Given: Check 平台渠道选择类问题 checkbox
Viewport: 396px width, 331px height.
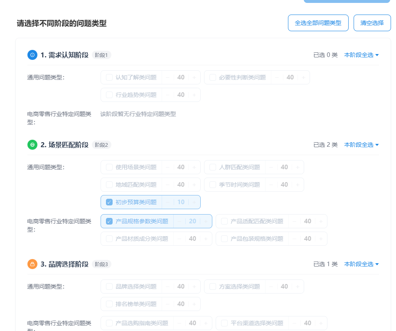Looking at the screenshot, I should click(x=224, y=323).
